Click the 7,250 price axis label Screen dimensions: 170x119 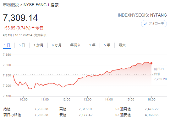pyautogui.click(x=7, y=75)
